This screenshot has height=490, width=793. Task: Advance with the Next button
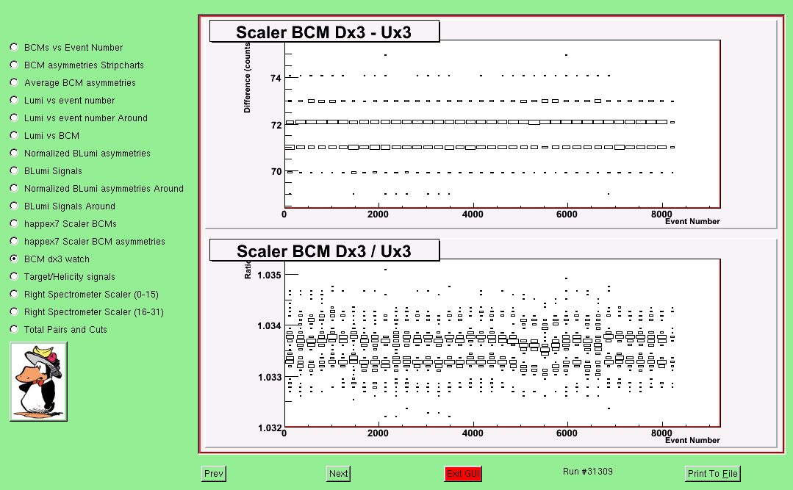338,474
